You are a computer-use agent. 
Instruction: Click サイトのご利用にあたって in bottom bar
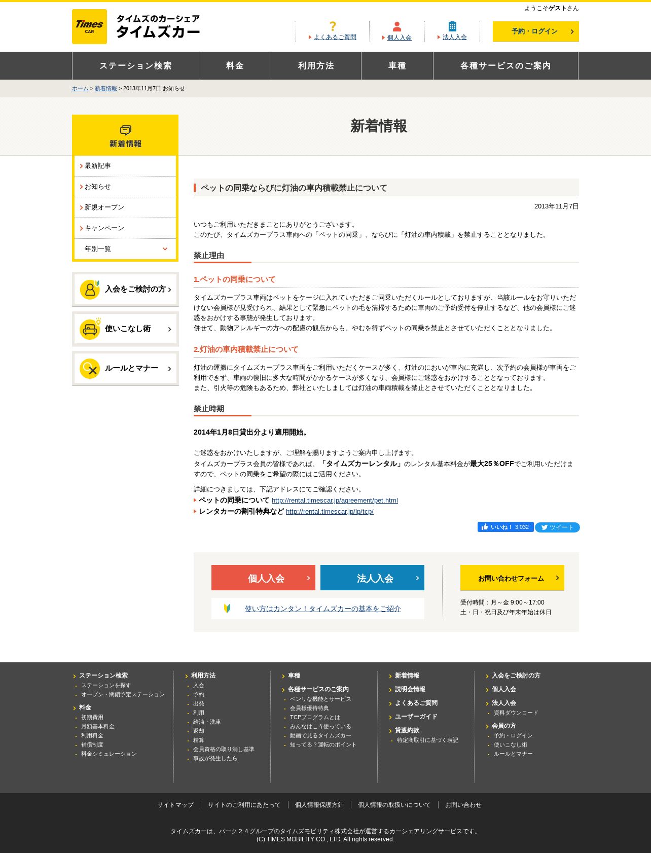coord(244,805)
